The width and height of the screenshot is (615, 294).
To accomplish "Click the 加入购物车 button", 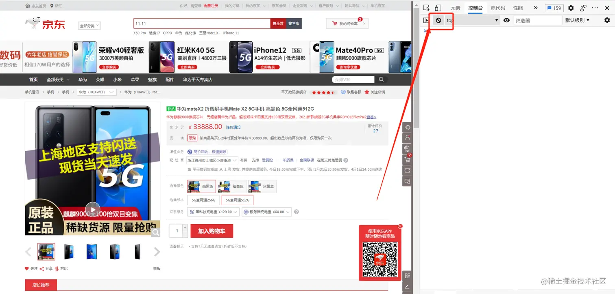I will [212, 231].
